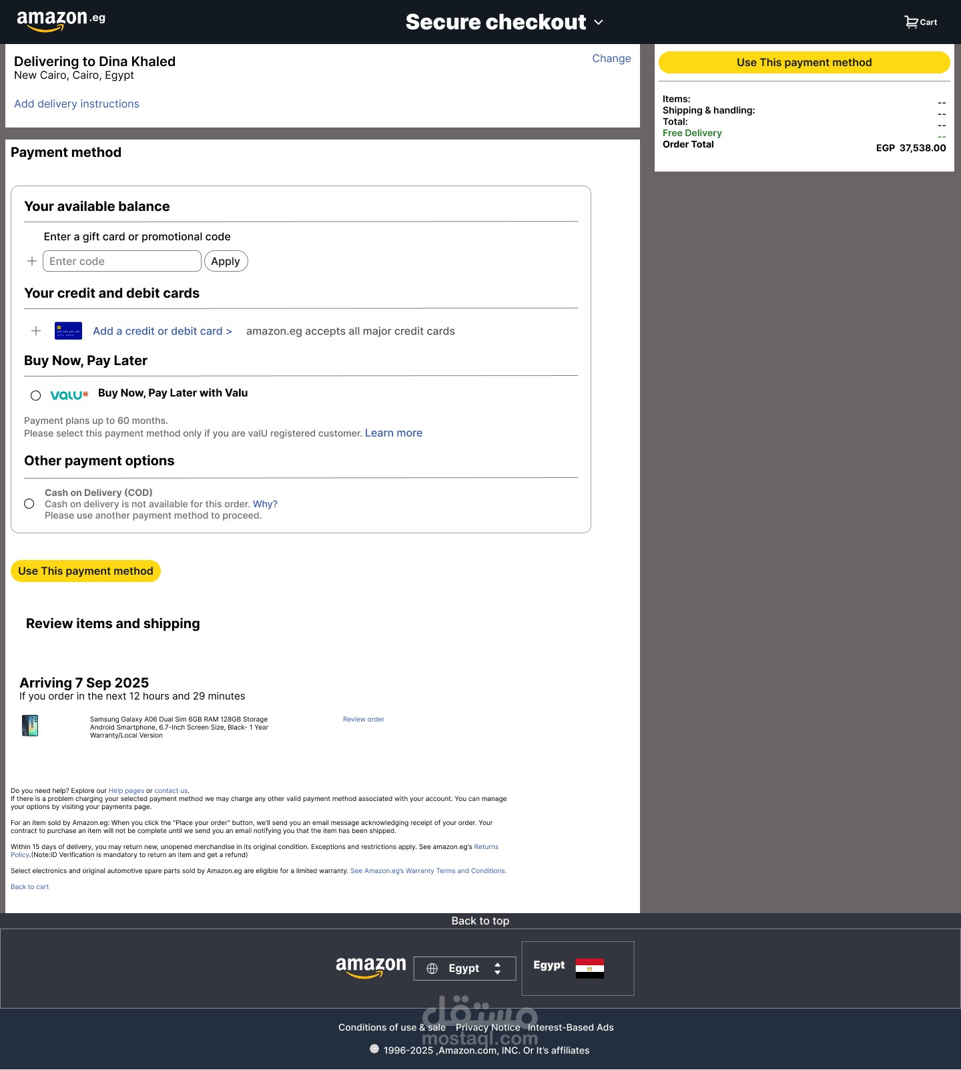The width and height of the screenshot is (961, 1070).
Task: Click the Arriving 7 Sep 2025 heading
Action: pos(84,683)
